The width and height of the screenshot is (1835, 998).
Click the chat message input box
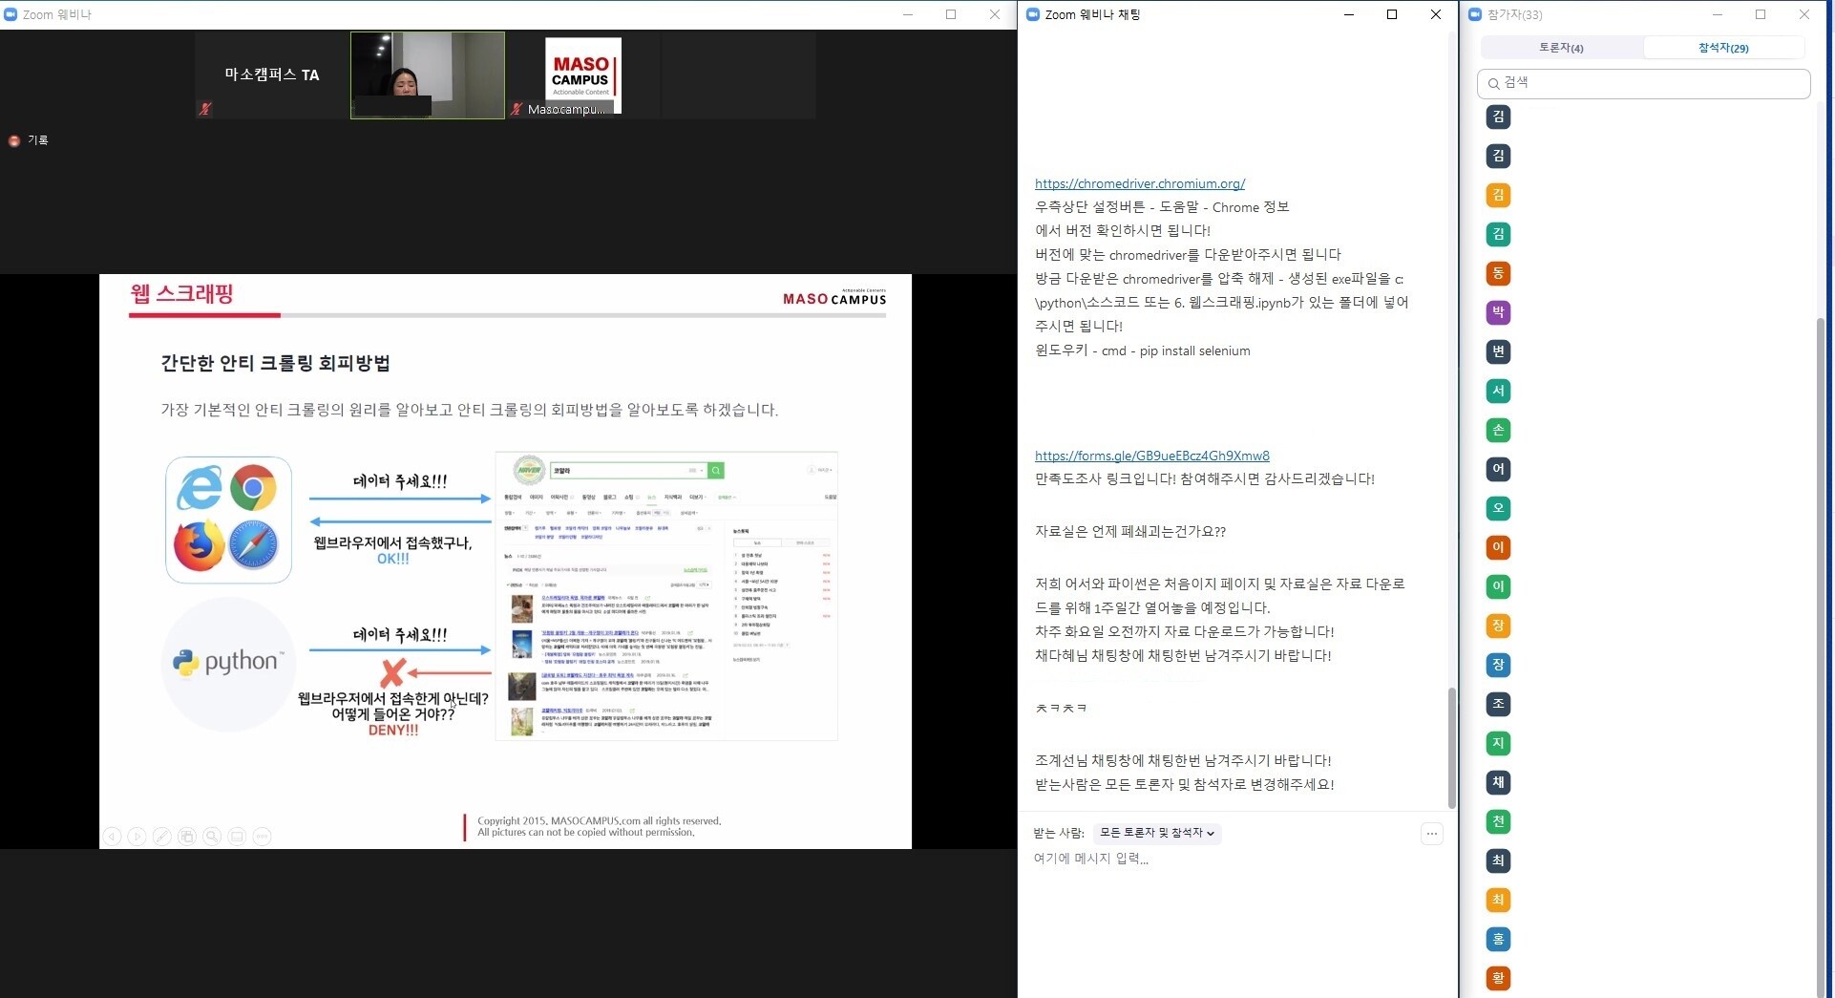(x=1232, y=859)
